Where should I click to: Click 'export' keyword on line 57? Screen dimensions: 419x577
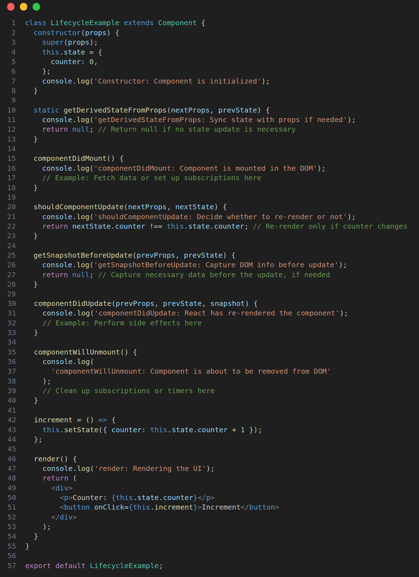pos(38,566)
